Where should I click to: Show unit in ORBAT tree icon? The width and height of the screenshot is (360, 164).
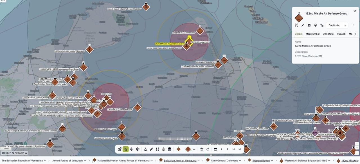click(322, 25)
